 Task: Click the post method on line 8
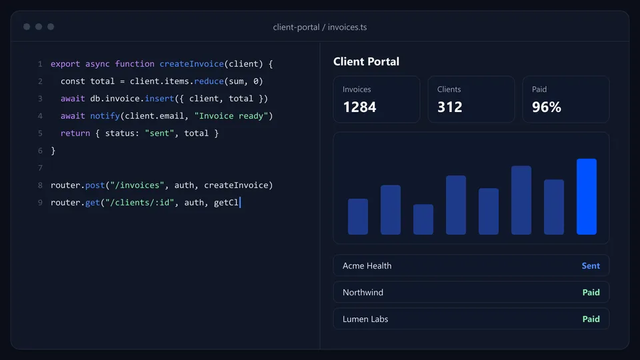pyautogui.click(x=95, y=185)
